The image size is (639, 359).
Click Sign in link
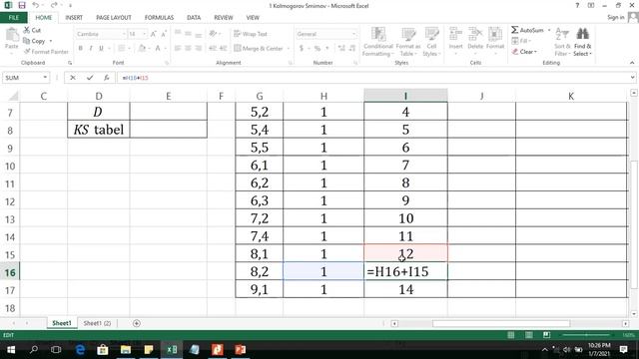coord(615,17)
